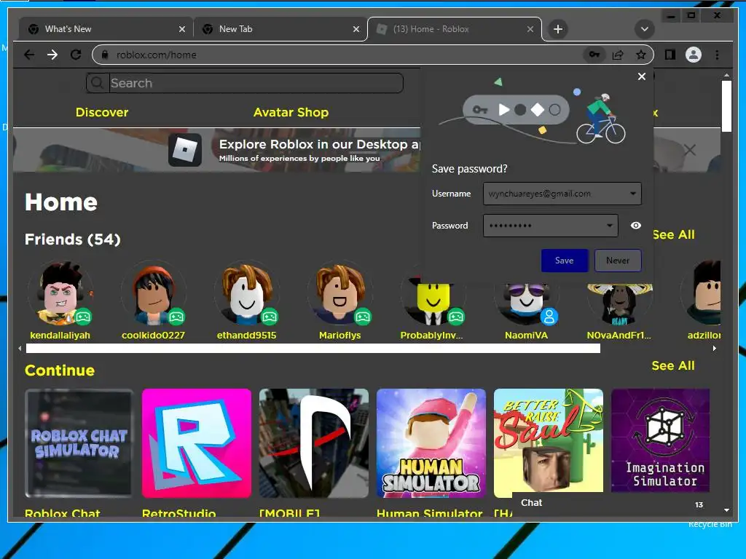Click the Roblox Search field
746x559 pixels.
[256, 83]
